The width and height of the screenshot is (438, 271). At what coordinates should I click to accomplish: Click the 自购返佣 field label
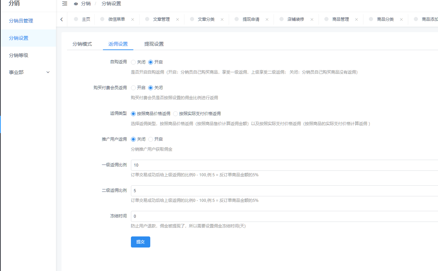pos(118,62)
